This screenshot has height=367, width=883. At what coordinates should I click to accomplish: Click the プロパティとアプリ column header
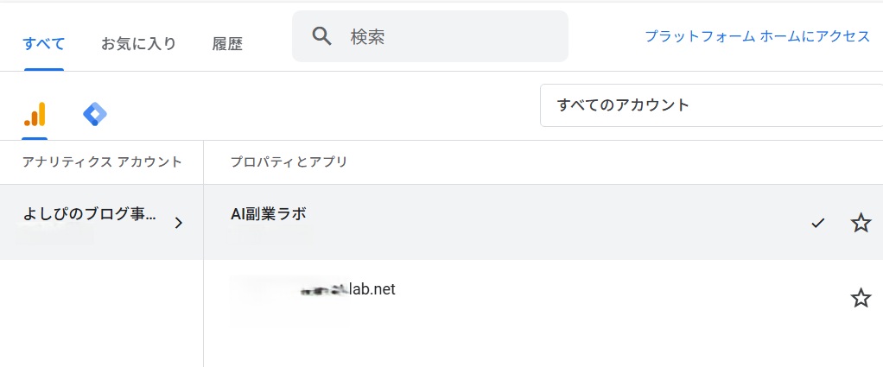(x=289, y=162)
